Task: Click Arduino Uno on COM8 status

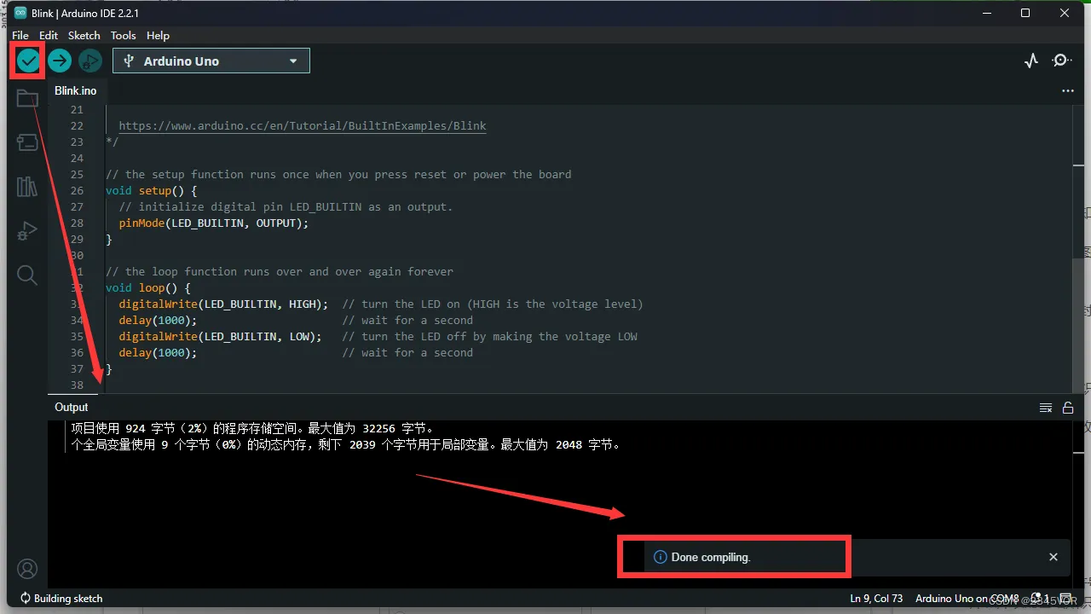Action: [x=967, y=599]
